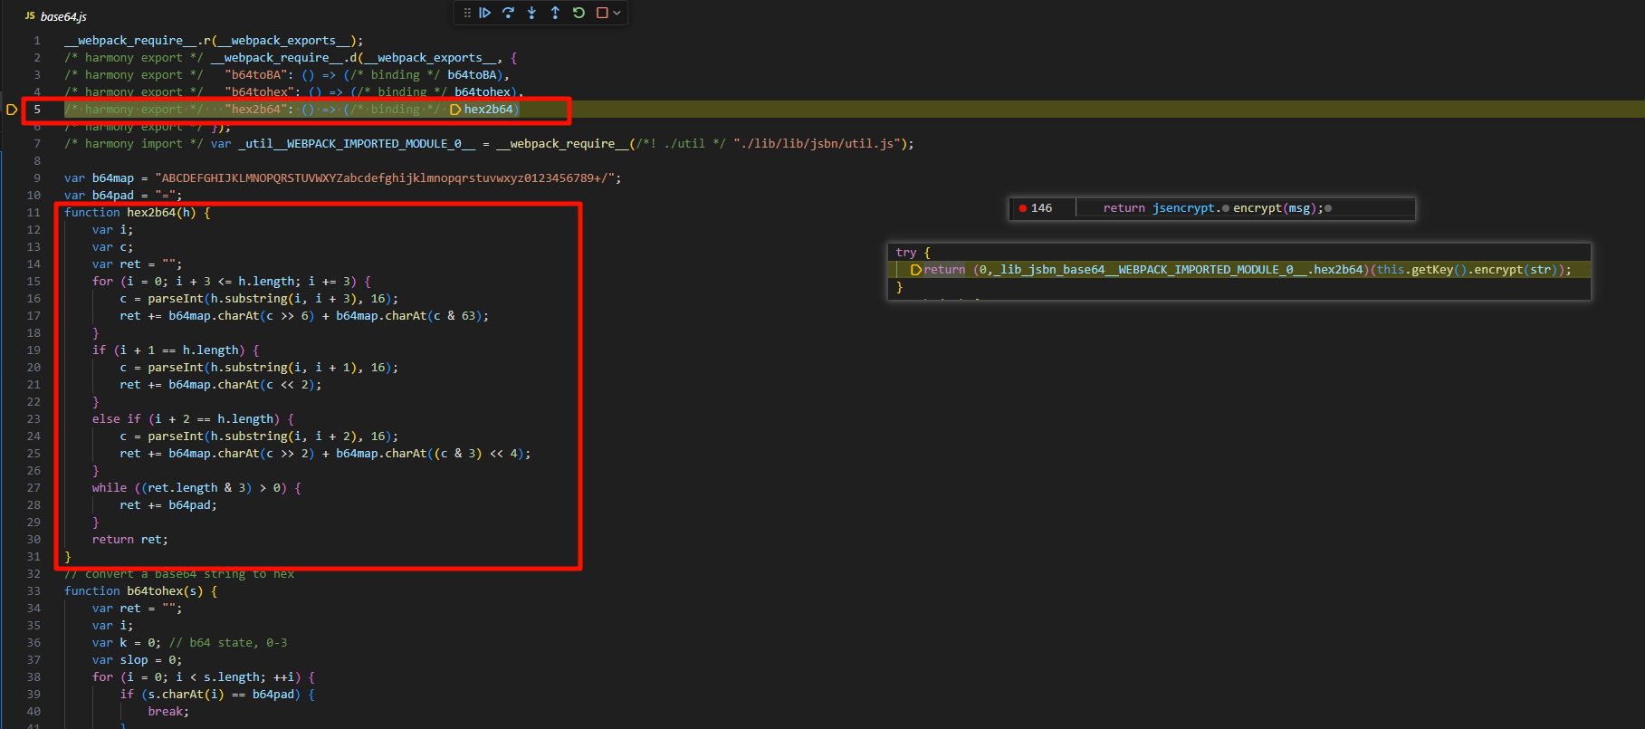Click the hex2b64 function name on line 11
Image resolution: width=1645 pixels, height=729 pixels.
click(150, 213)
